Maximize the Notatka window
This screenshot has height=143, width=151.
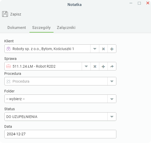(139, 3)
